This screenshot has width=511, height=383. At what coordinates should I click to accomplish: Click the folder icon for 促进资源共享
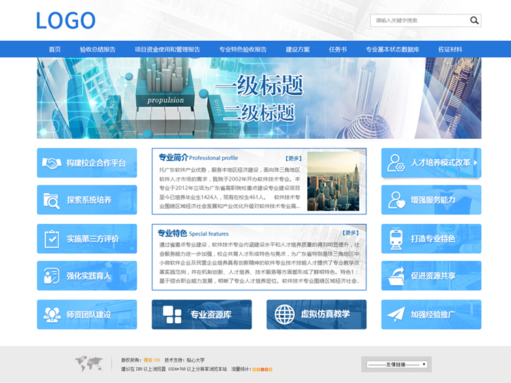point(396,276)
